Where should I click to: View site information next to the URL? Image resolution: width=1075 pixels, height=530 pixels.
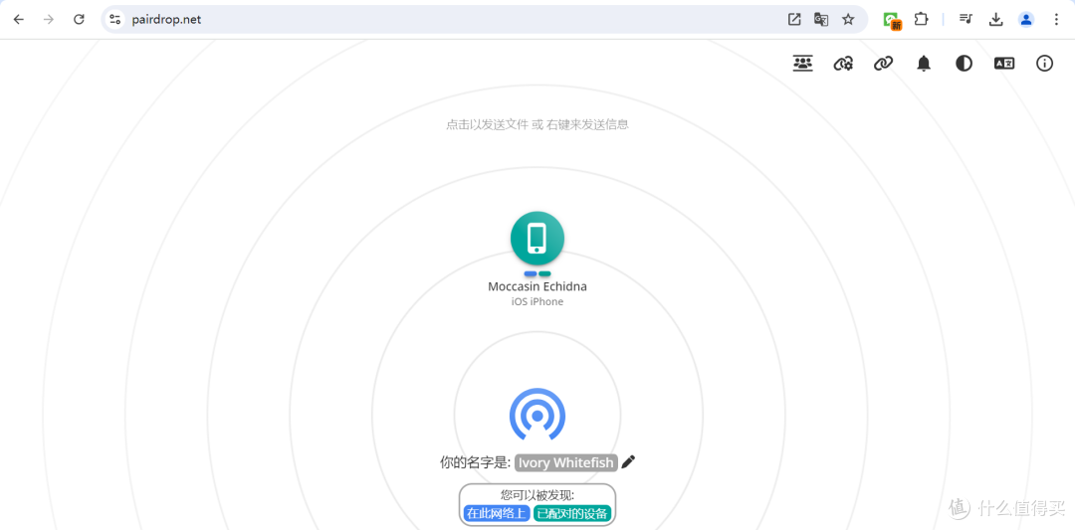115,19
